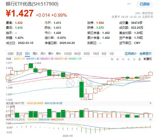
Task: Open the three-dot more options menu
Action: (x=129, y=4)
